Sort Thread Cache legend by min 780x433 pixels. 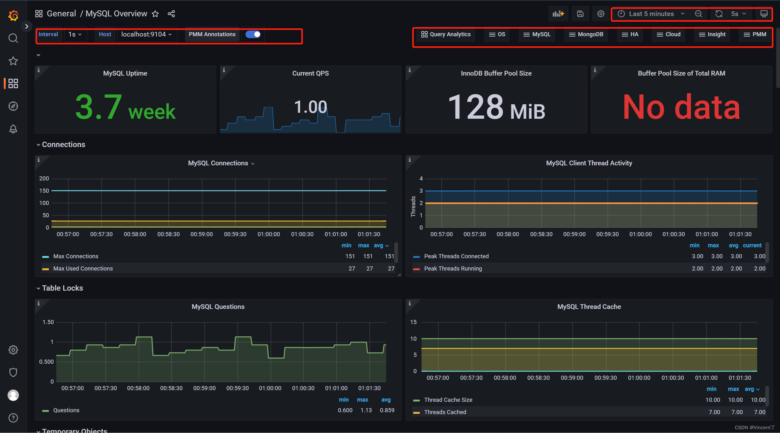[711, 389]
